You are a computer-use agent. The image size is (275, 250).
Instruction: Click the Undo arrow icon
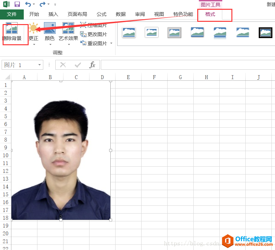(28, 4)
